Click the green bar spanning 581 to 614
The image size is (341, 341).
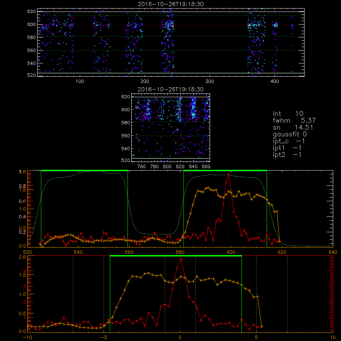[225, 171]
